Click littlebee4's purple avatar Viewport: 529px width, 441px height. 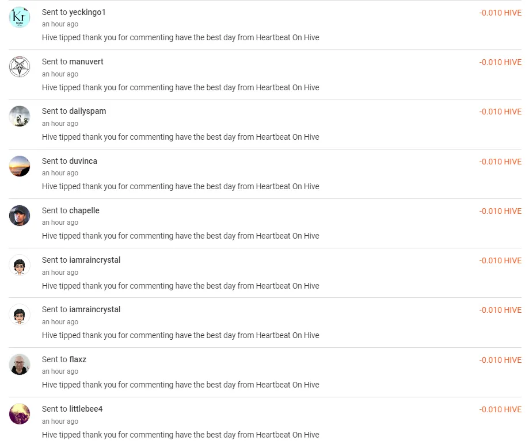20,414
